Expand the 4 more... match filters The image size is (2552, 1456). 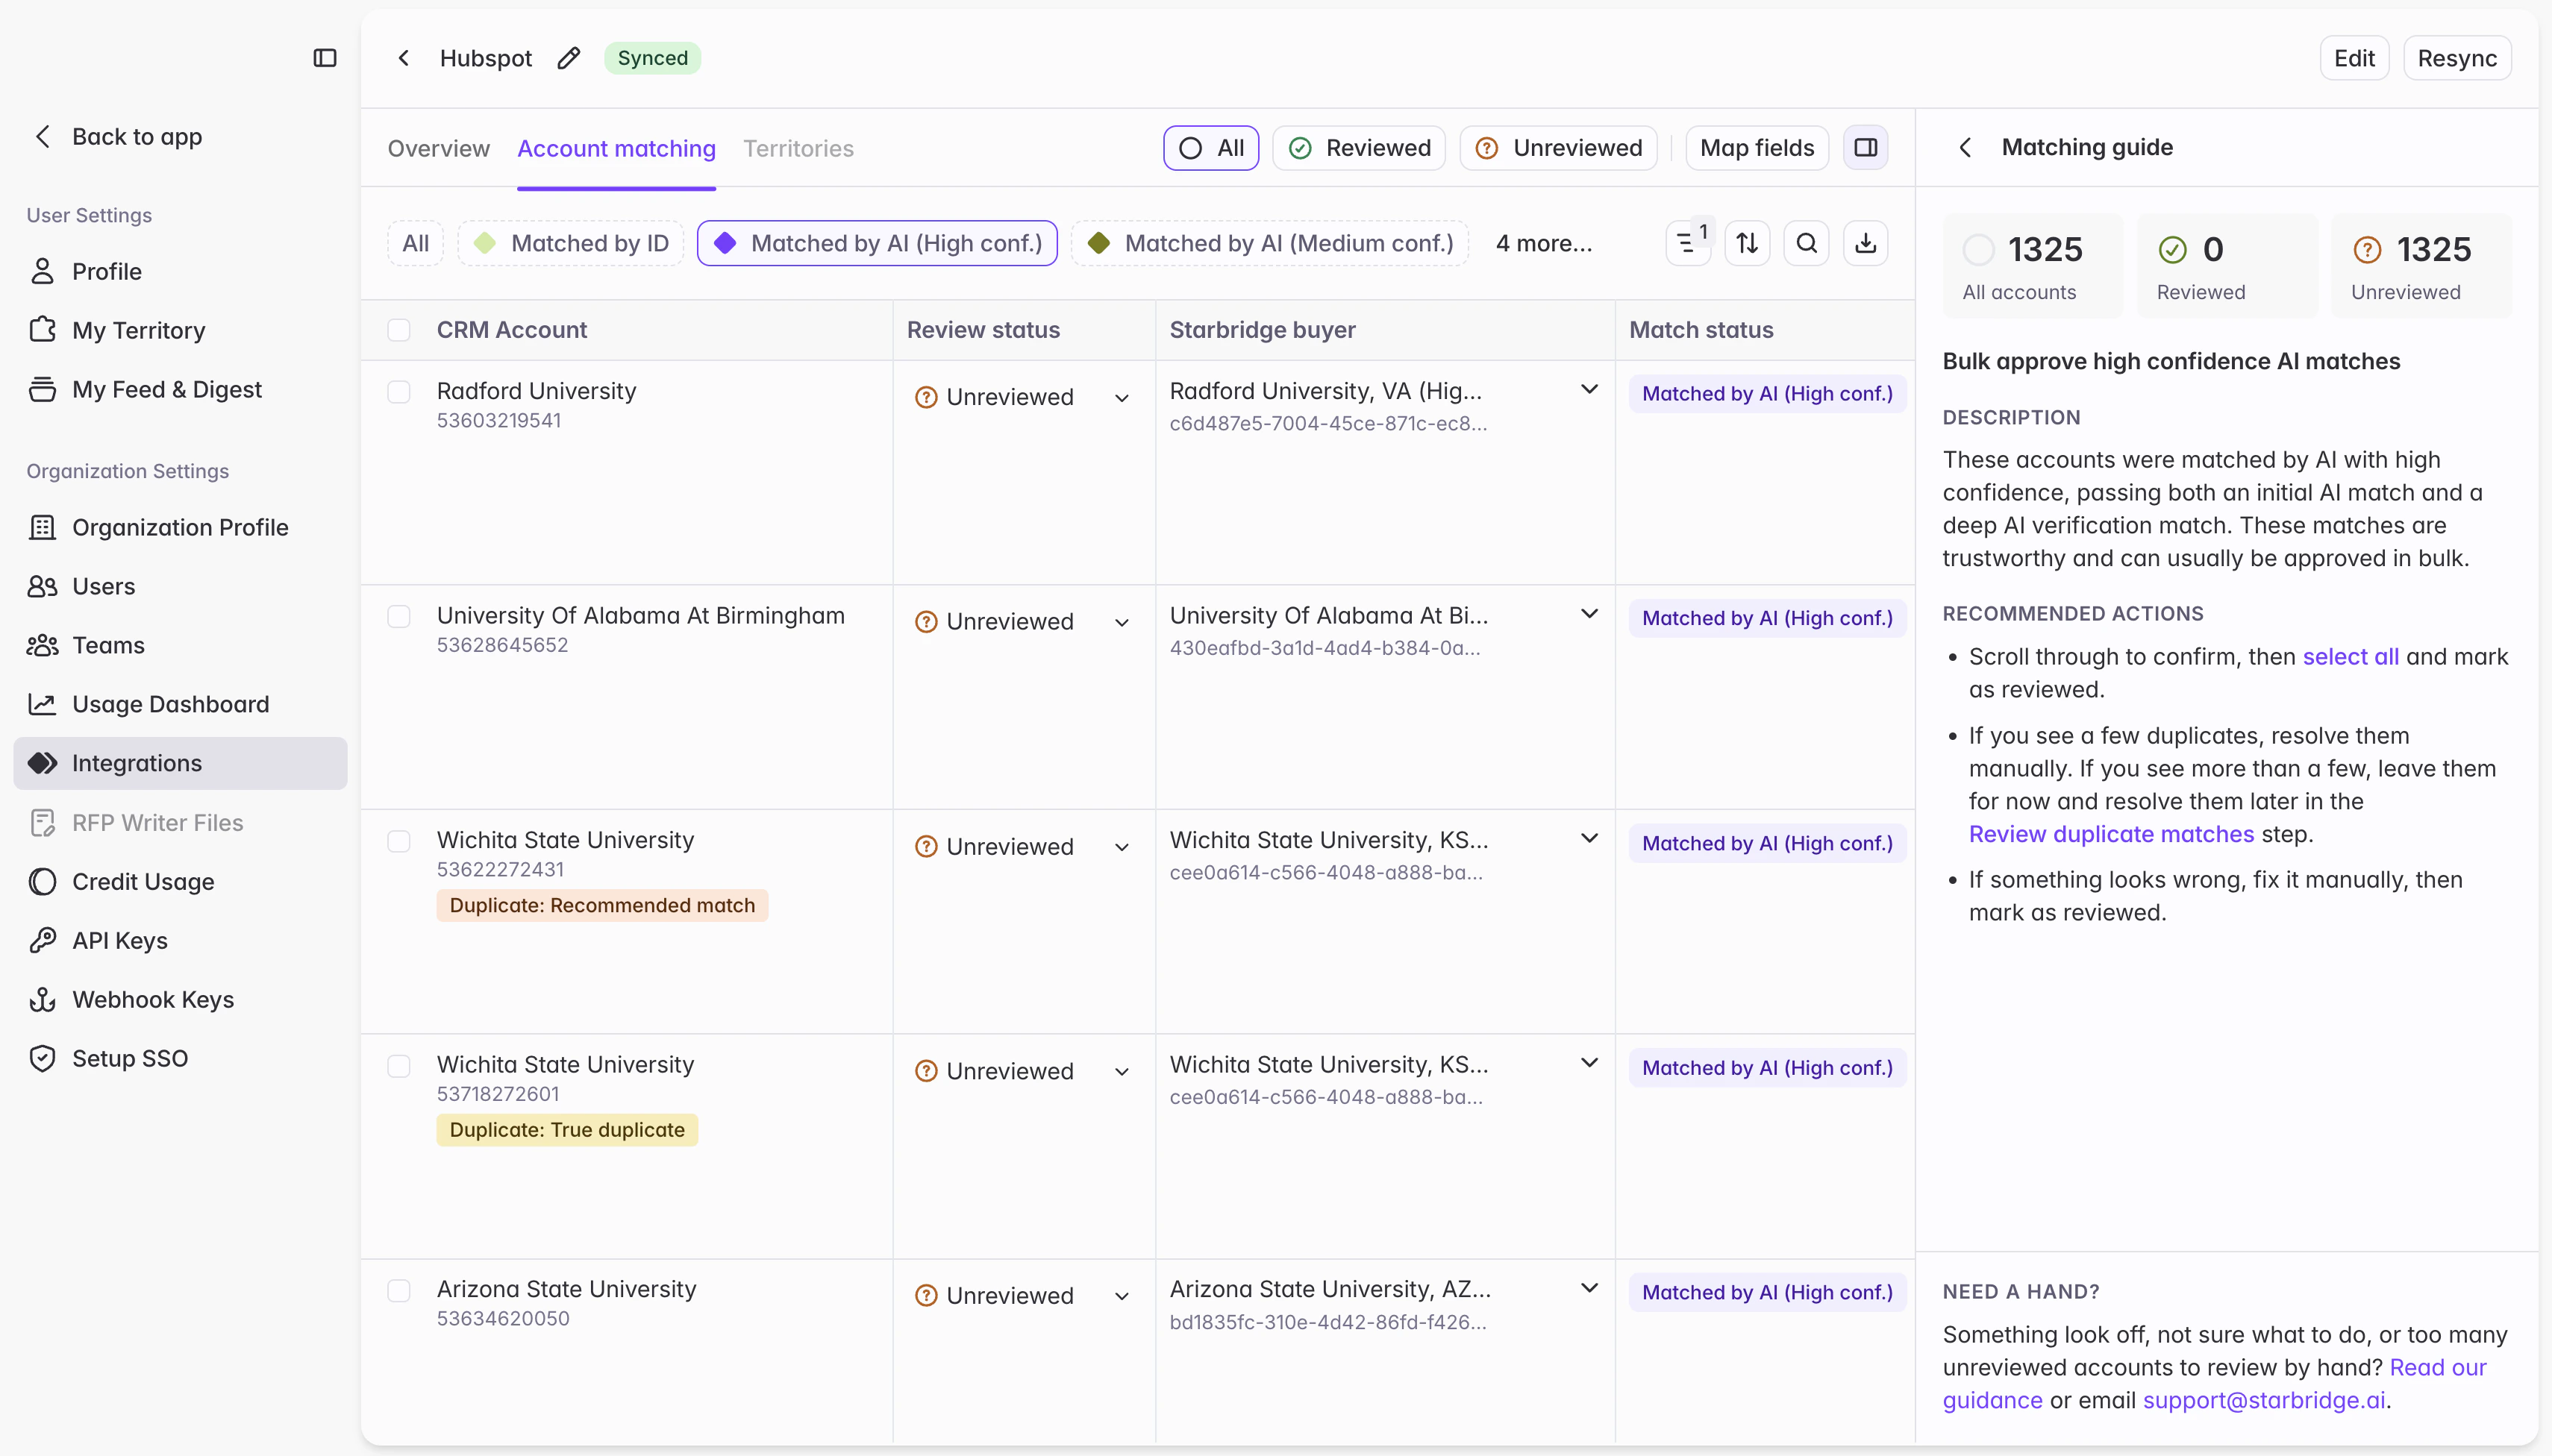(1544, 243)
